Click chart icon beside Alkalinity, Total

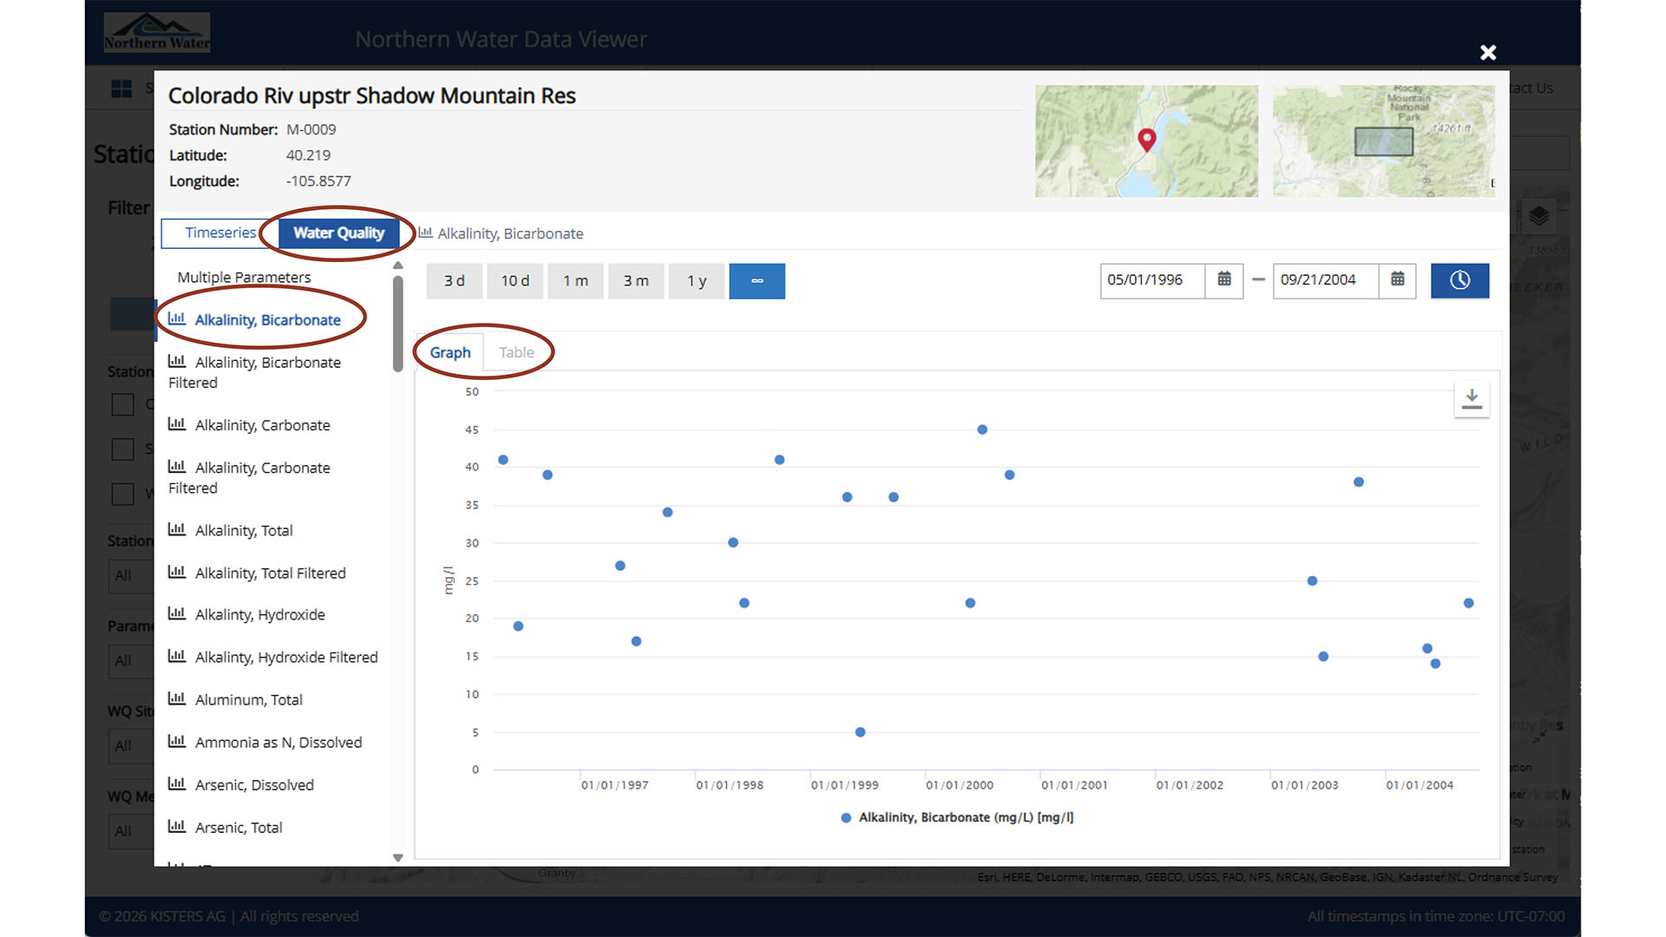[177, 528]
